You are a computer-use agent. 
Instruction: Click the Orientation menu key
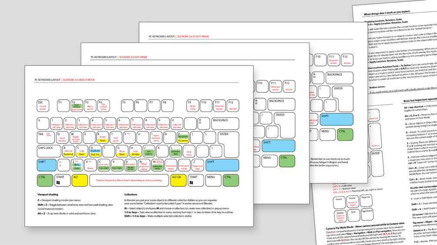[x=170, y=165]
